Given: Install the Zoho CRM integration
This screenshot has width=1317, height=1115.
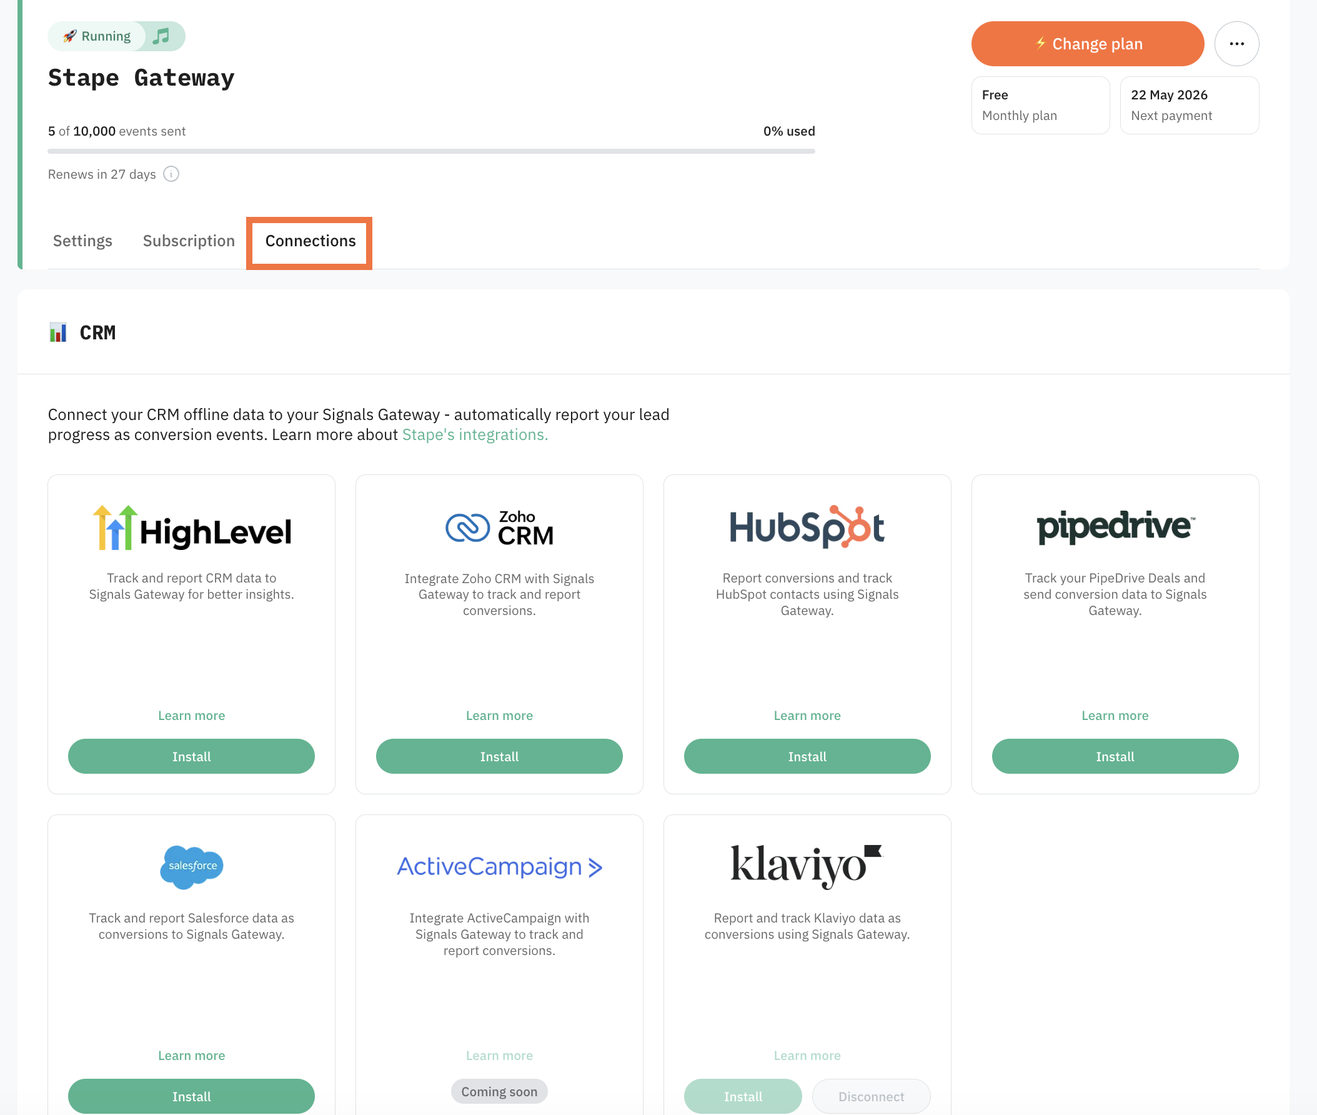Looking at the screenshot, I should point(499,757).
